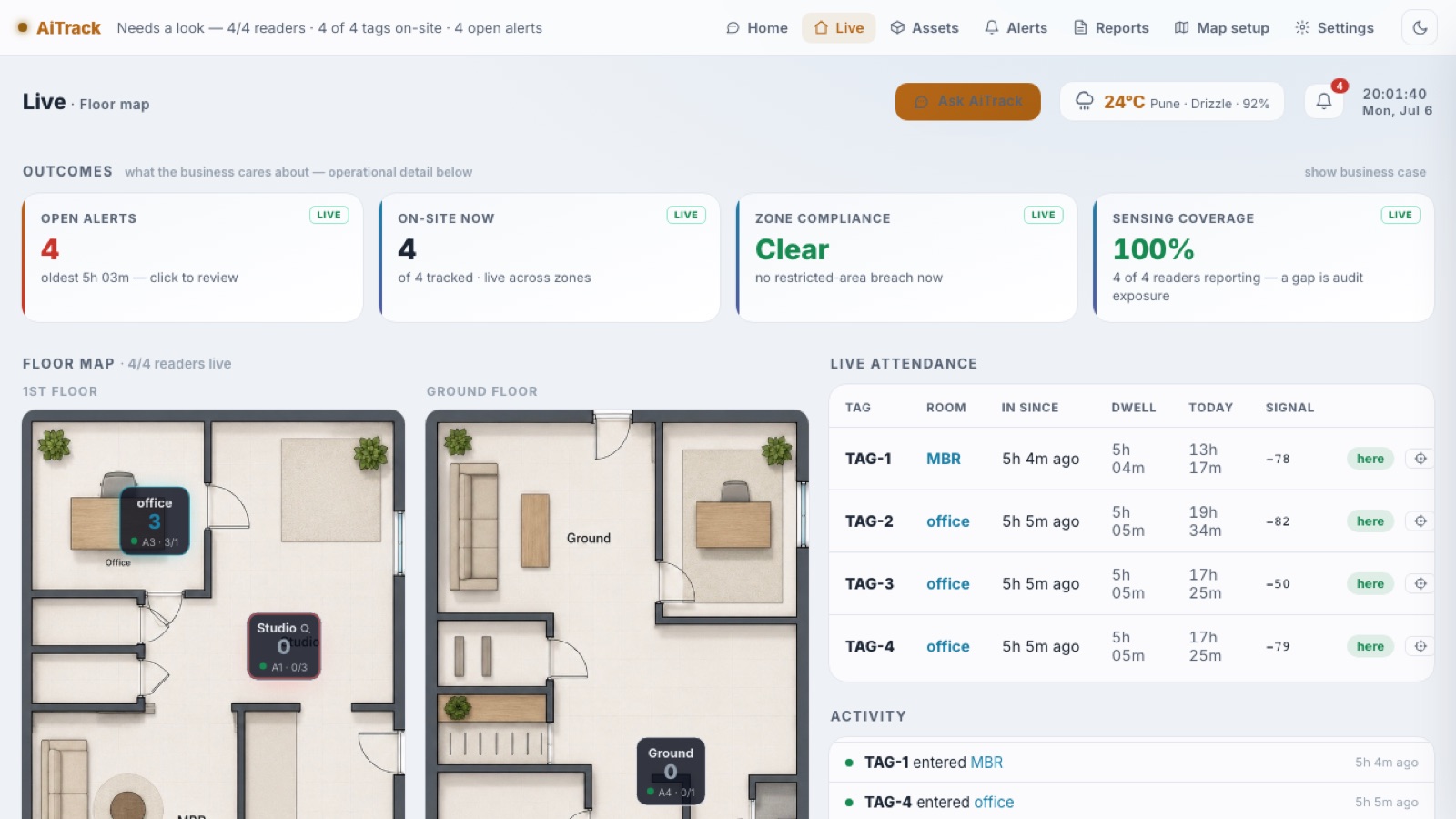
Task: Click the Assets cube icon
Action: 897,28
